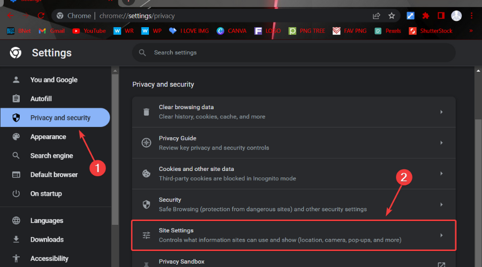Open the LOGO bookmark
482x267 pixels.
267,31
